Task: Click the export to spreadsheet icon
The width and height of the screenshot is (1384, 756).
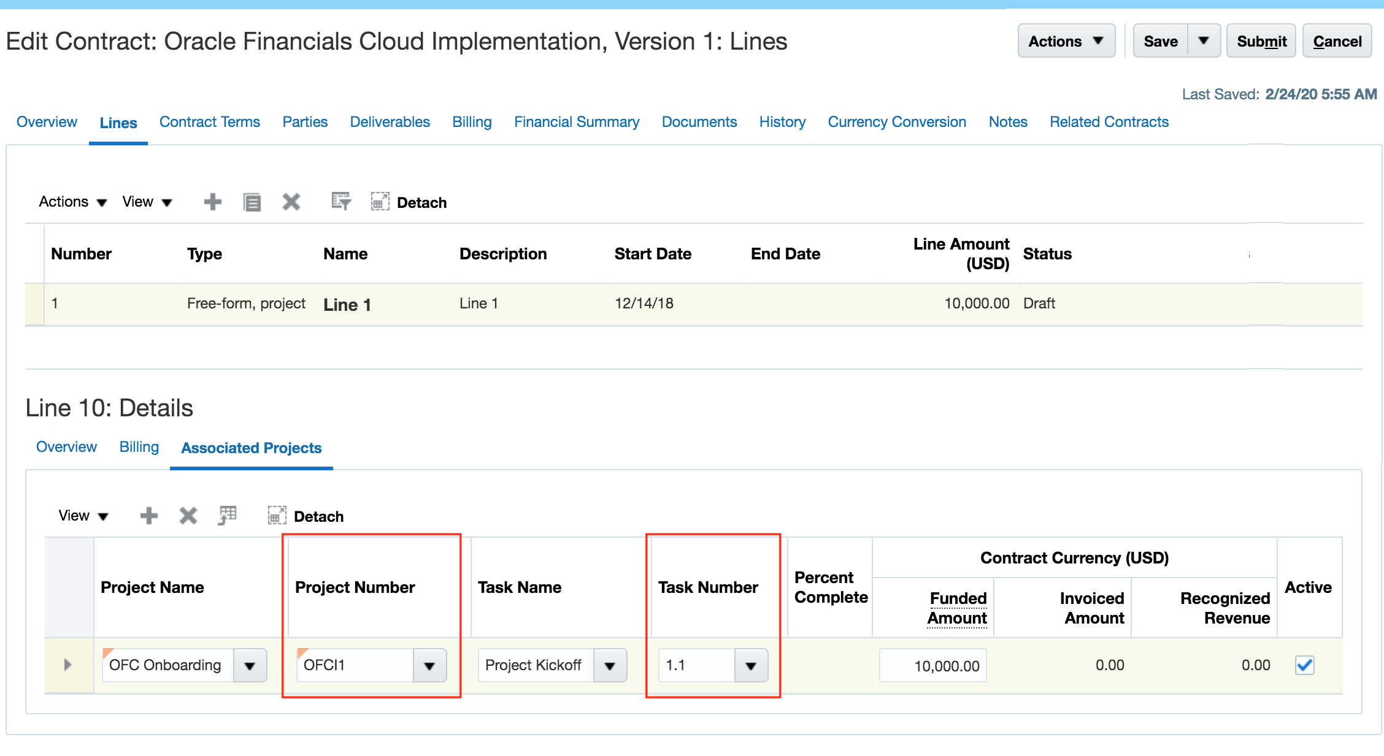Action: point(227,515)
